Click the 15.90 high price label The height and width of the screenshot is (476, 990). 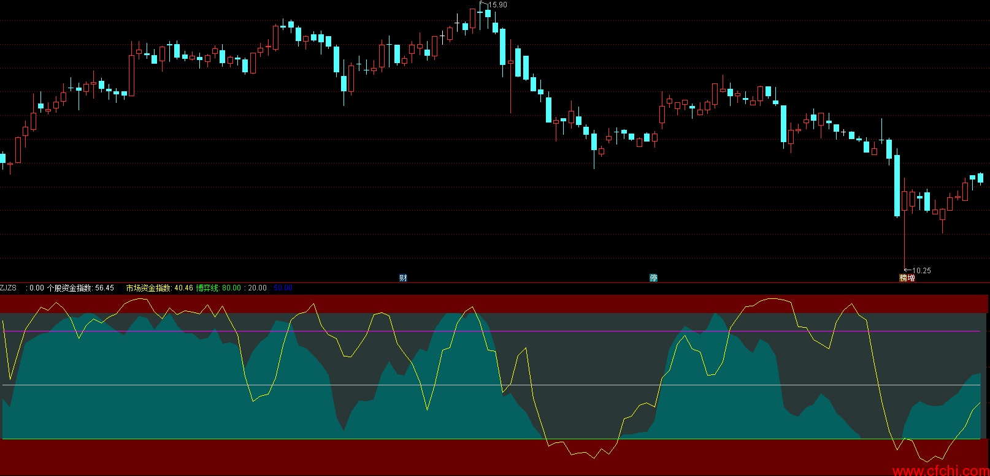497,5
